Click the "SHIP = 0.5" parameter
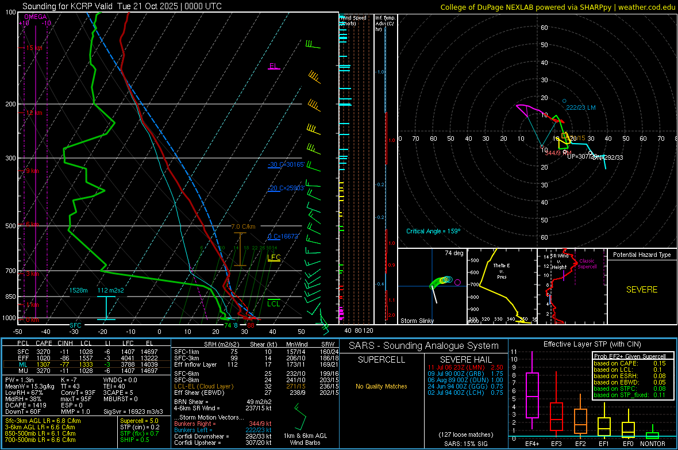The height and width of the screenshot is (450, 678). [x=135, y=440]
